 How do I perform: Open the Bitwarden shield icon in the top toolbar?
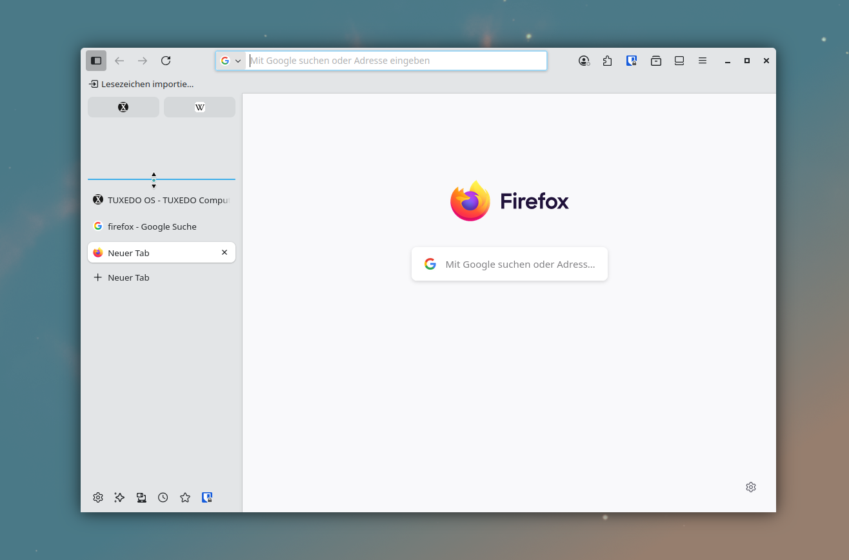pyautogui.click(x=632, y=61)
